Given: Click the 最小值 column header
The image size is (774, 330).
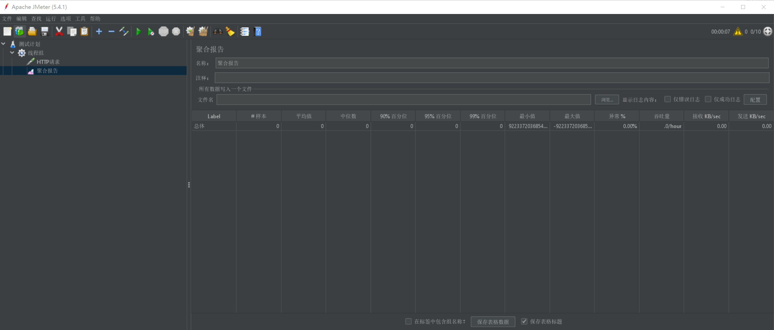Looking at the screenshot, I should 527,116.
